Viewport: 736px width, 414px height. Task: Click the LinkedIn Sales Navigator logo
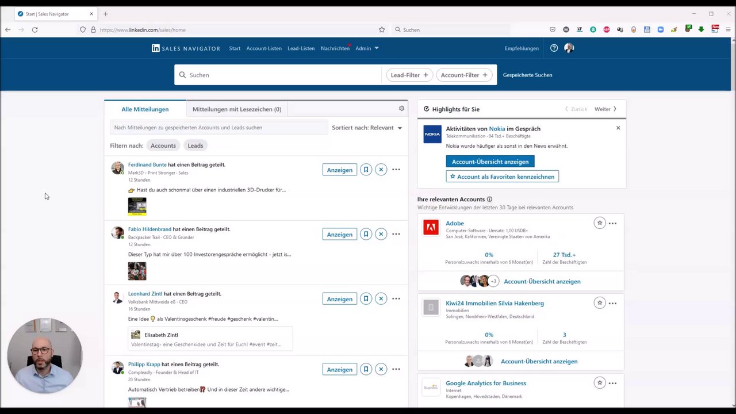[x=186, y=48]
